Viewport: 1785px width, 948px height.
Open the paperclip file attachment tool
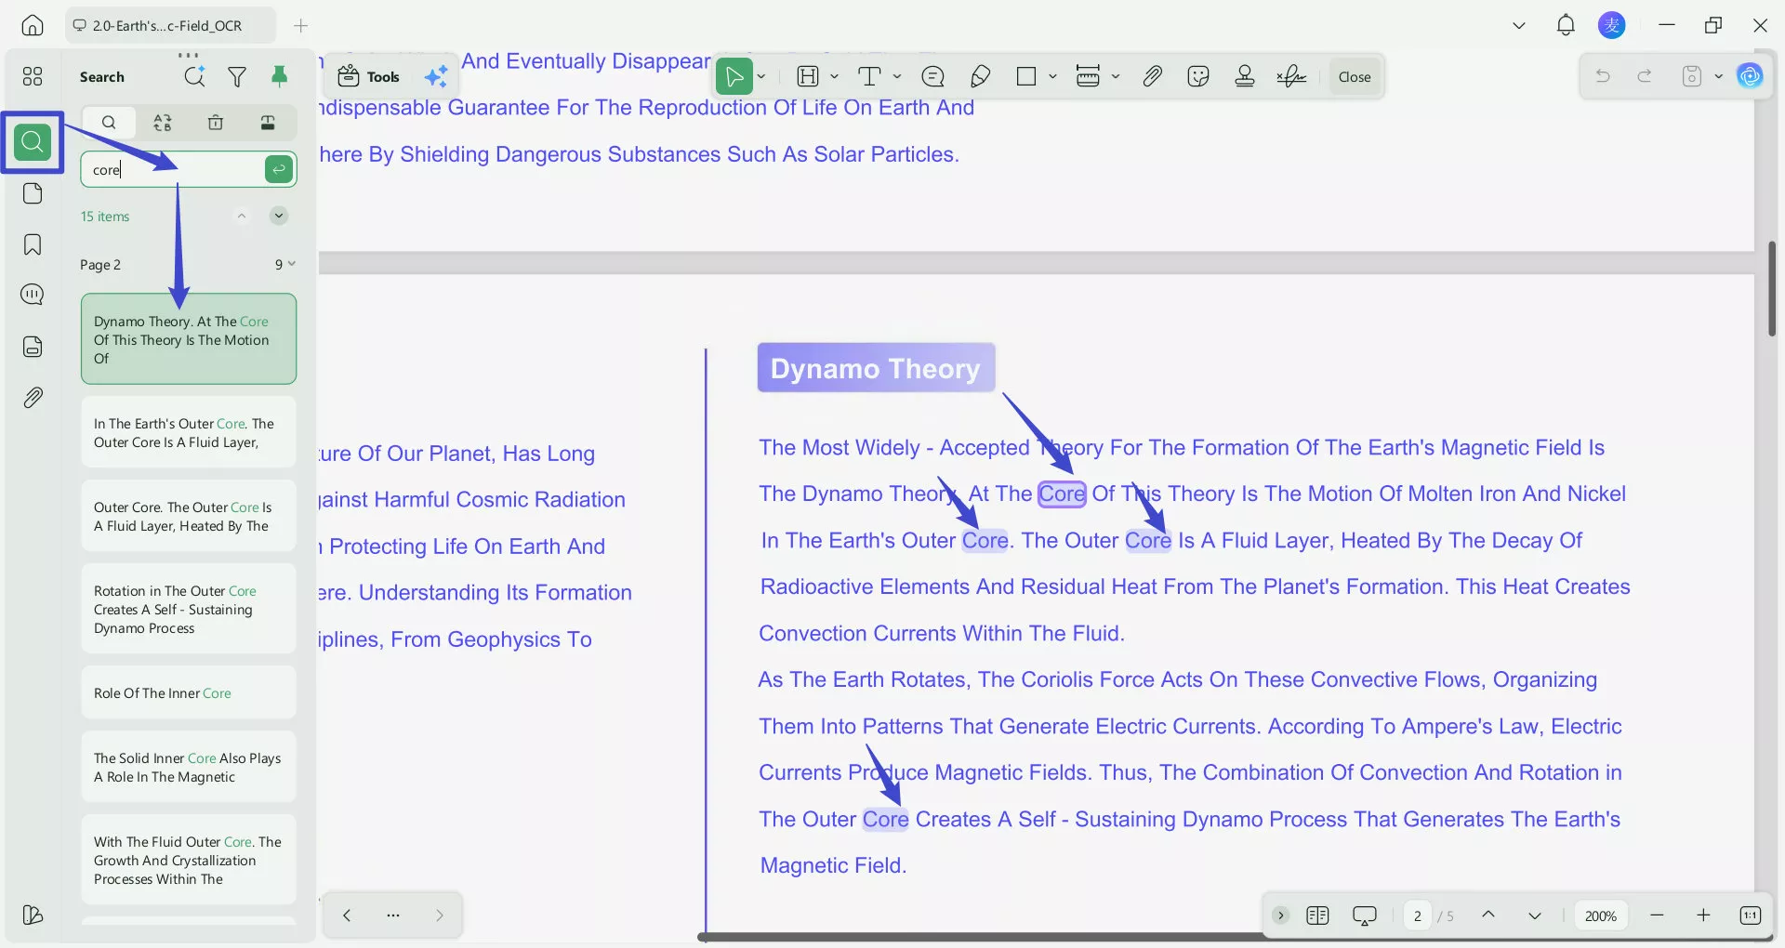[1152, 76]
